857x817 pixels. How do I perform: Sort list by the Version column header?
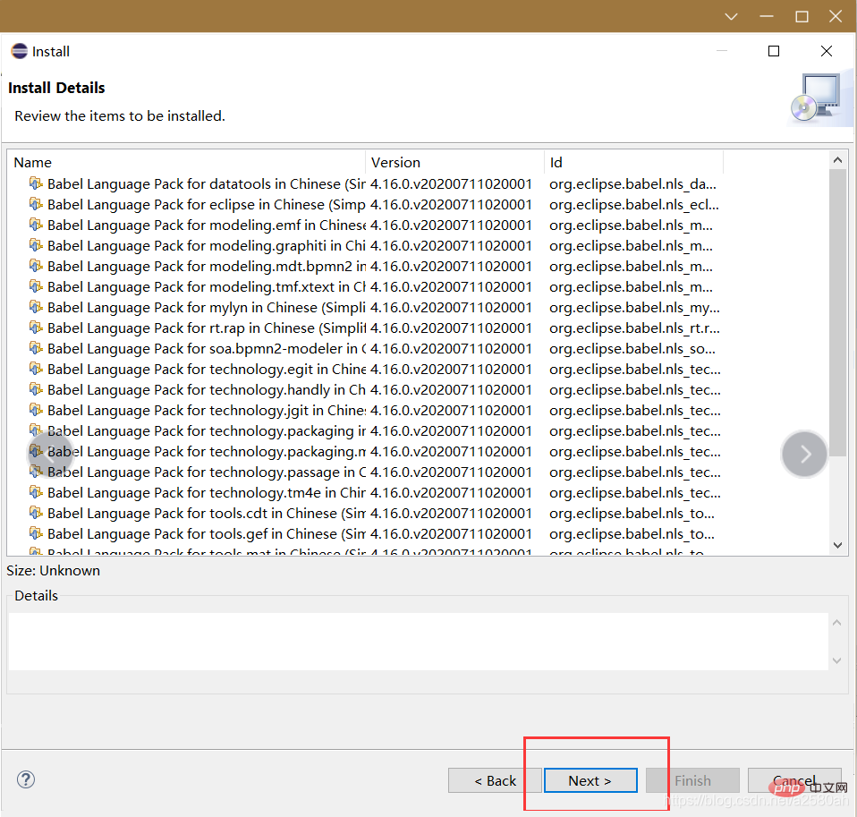[x=454, y=163]
